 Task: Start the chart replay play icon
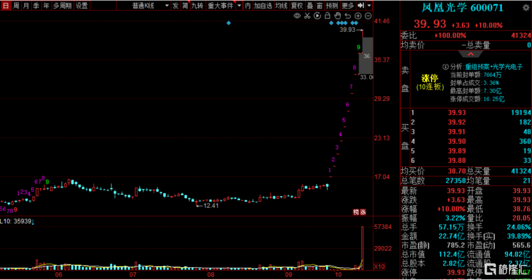pos(318,16)
